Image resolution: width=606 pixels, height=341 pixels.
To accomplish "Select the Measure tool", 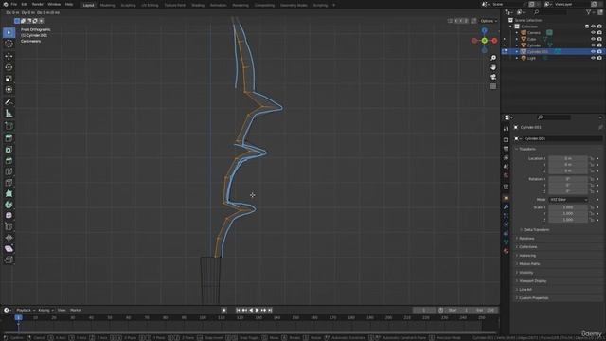I will (9, 114).
